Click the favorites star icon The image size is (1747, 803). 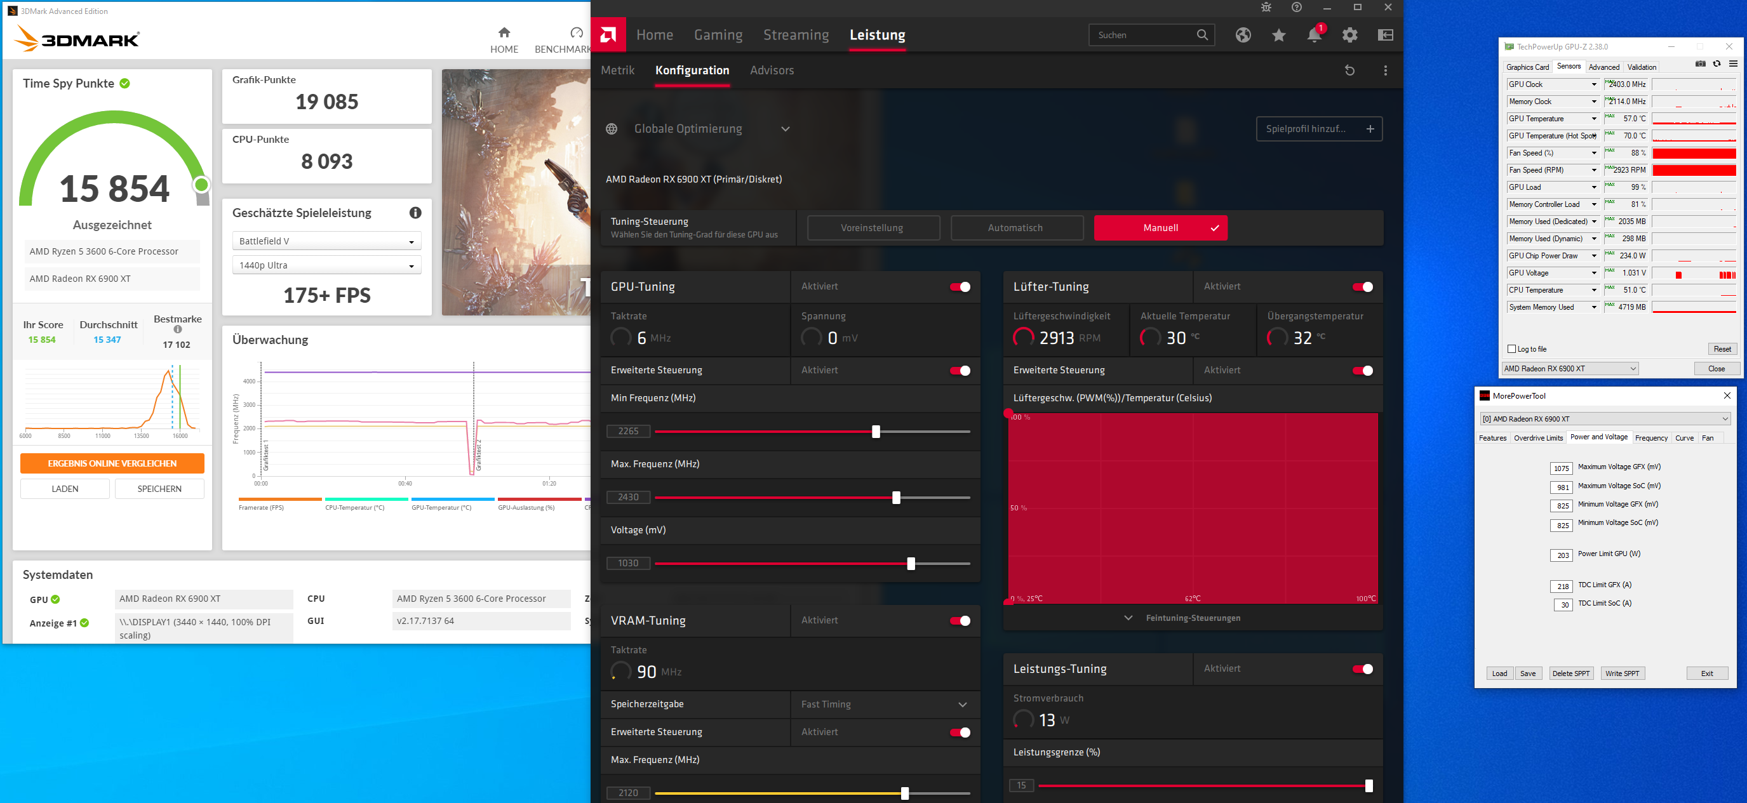pos(1278,36)
